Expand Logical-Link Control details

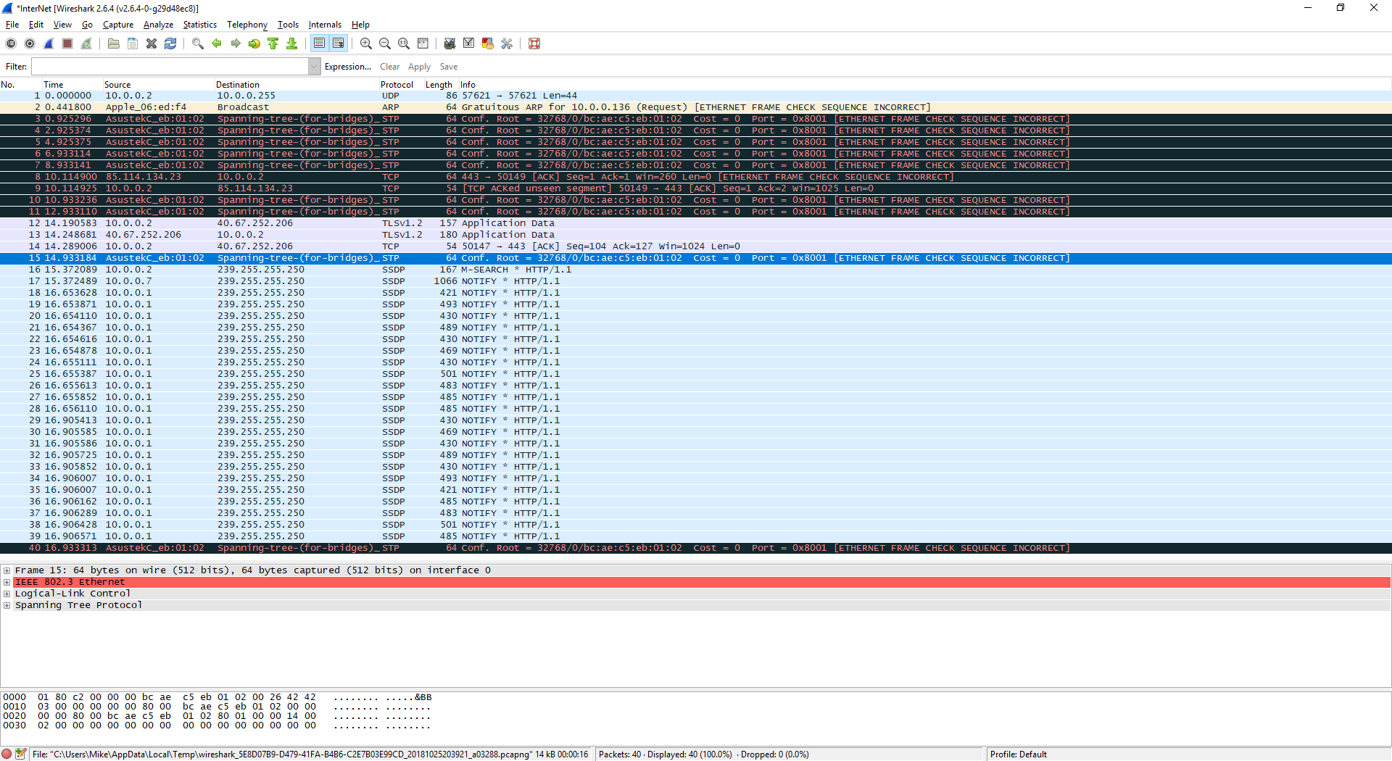tap(7, 594)
